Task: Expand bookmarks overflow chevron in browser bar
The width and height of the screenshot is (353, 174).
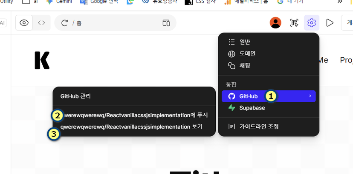Action: pyautogui.click(x=340, y=2)
